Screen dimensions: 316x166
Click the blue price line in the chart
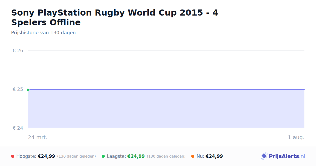(166, 90)
